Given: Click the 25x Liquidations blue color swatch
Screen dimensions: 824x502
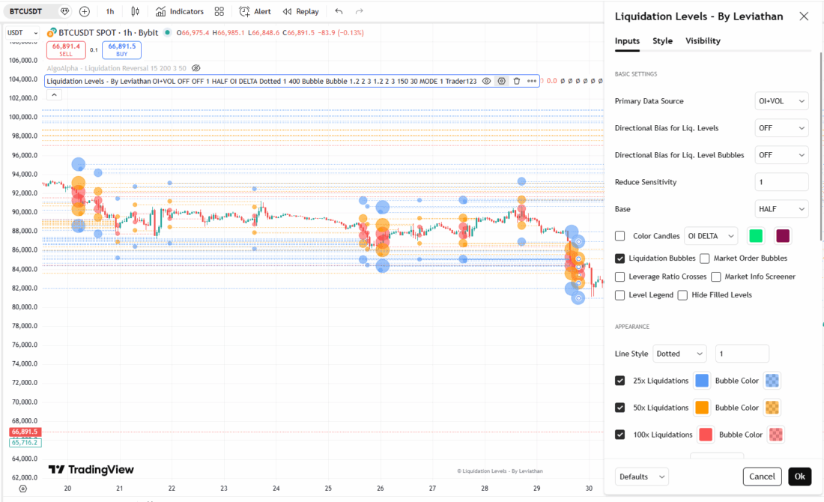Looking at the screenshot, I should pyautogui.click(x=702, y=381).
